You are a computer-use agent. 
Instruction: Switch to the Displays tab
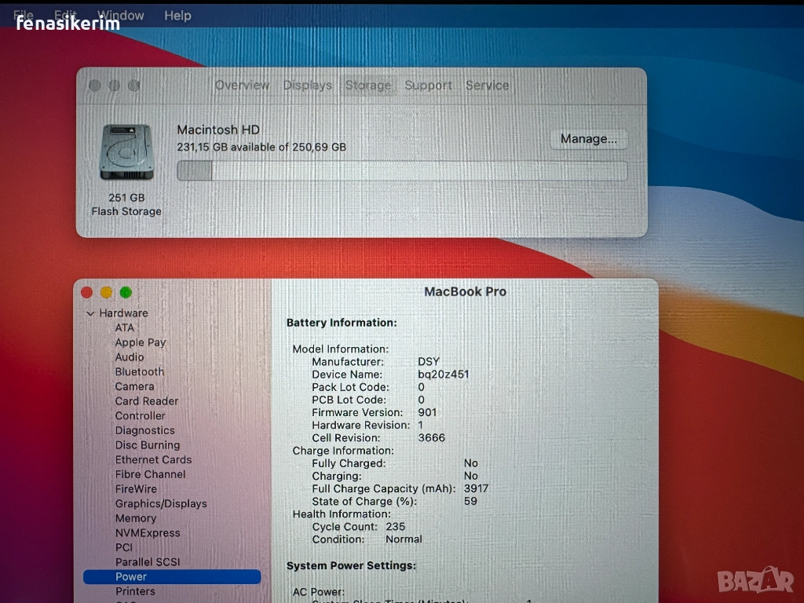307,86
